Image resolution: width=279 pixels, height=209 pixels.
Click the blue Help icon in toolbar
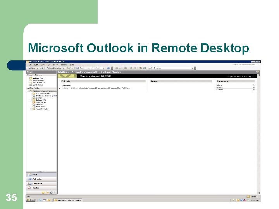pos(108,68)
